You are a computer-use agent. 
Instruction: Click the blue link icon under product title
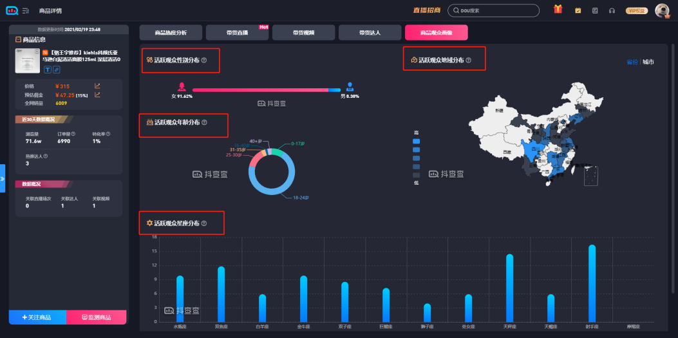pos(56,69)
